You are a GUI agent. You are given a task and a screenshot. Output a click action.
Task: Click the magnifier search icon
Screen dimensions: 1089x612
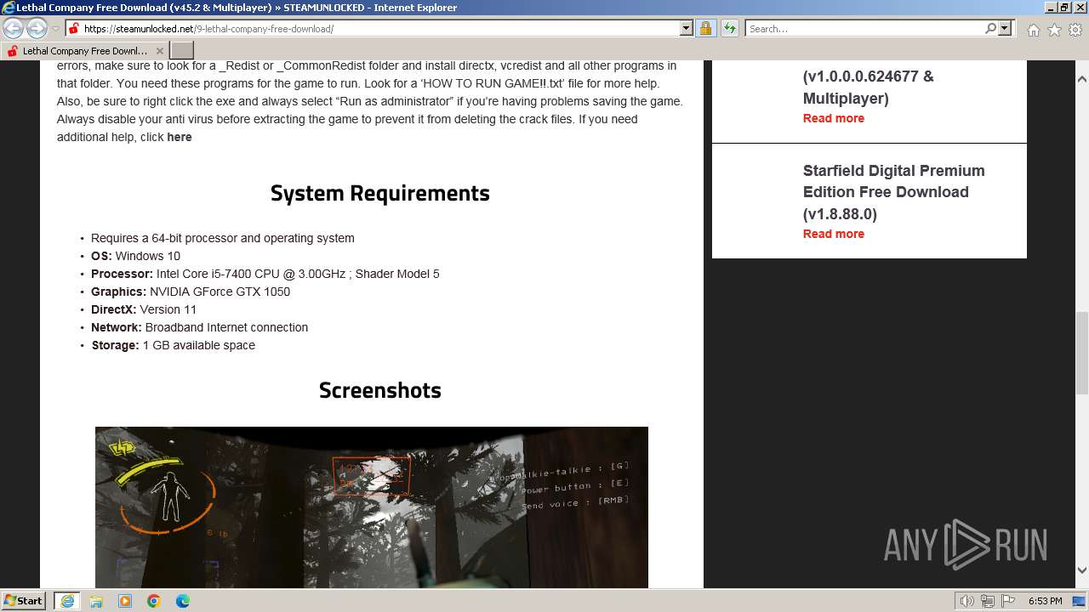pos(990,28)
